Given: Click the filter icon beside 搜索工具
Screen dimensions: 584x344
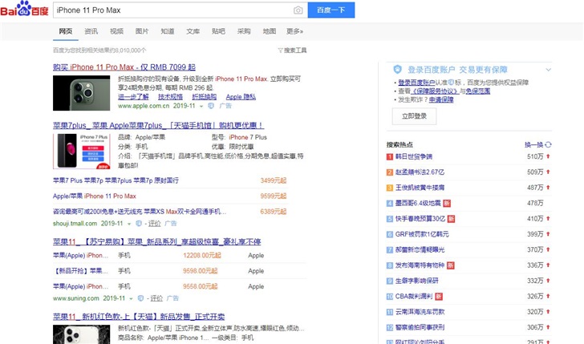Looking at the screenshot, I should pos(280,50).
